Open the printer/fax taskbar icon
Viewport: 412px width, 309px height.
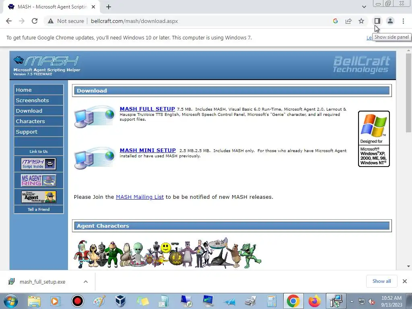(x=251, y=301)
